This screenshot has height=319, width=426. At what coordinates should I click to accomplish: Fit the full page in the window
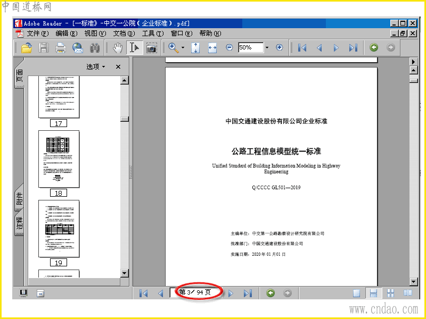195,48
